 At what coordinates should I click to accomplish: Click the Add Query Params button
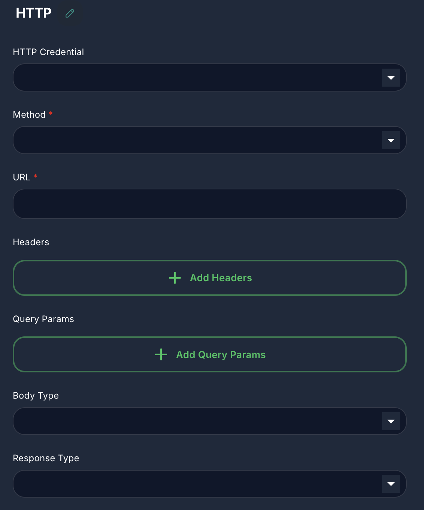(210, 354)
